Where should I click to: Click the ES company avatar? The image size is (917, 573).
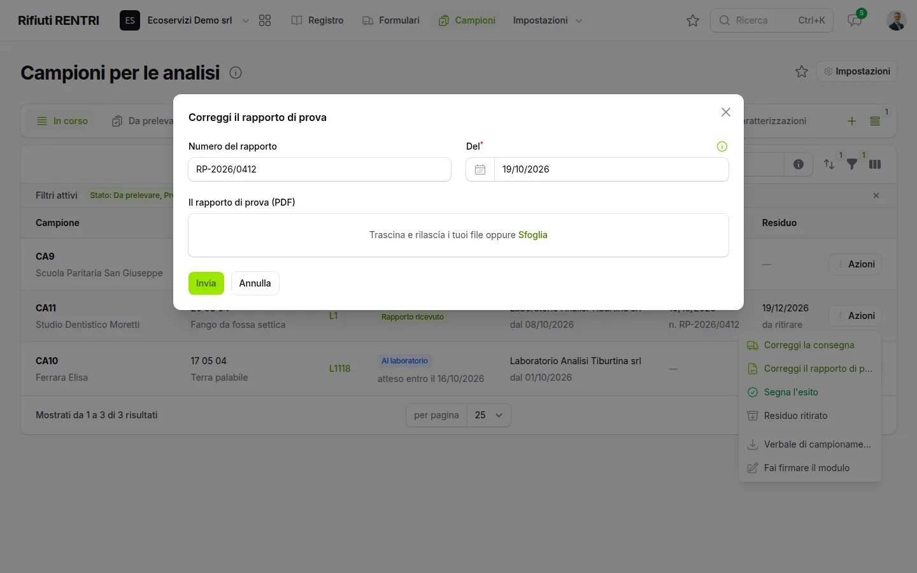(130, 20)
